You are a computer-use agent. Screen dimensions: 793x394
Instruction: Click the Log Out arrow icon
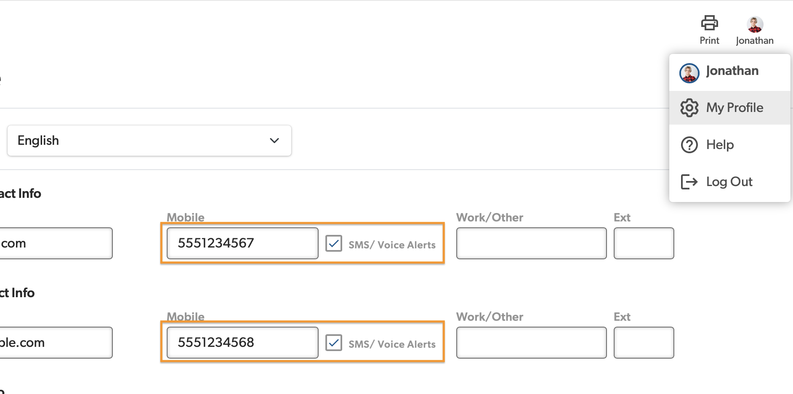click(689, 182)
